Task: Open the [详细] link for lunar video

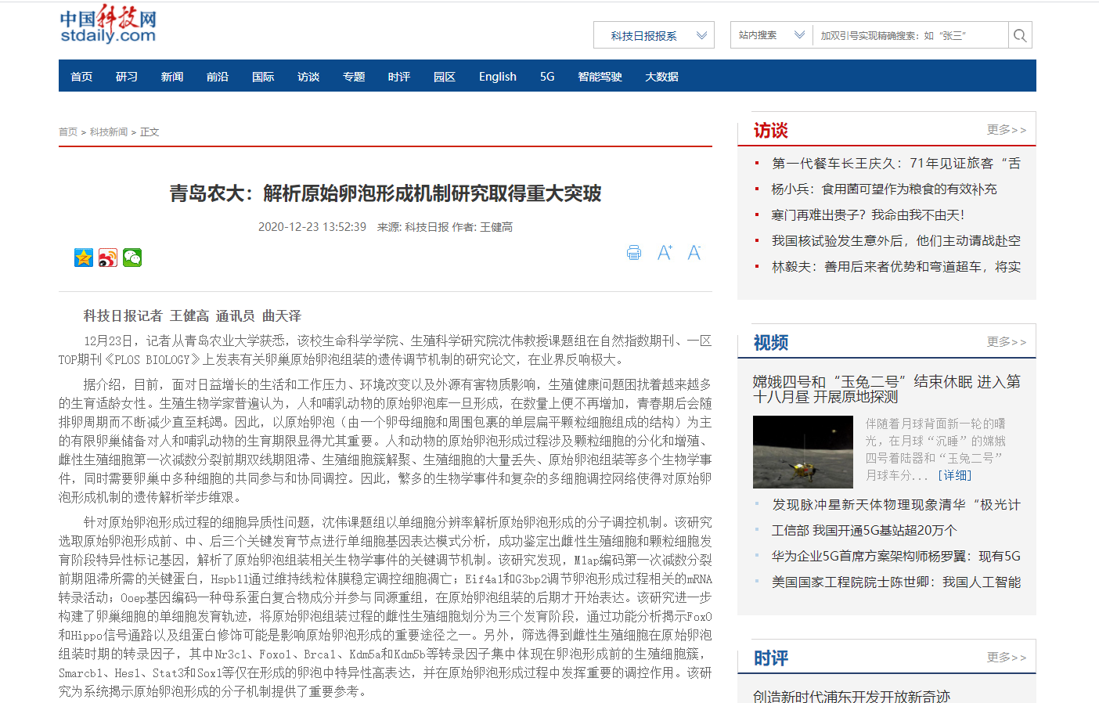Action: point(954,475)
